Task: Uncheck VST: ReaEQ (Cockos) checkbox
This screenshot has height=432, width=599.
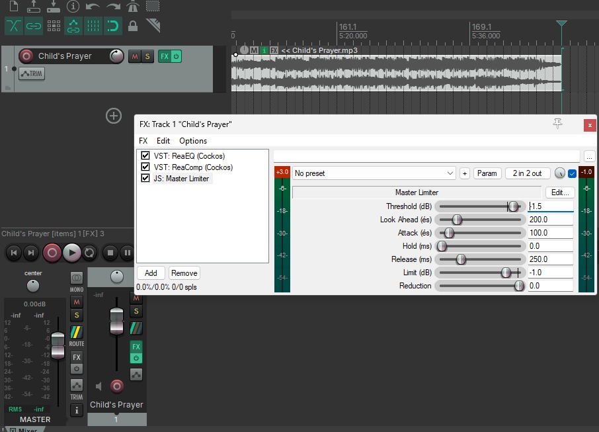Action: click(x=145, y=155)
